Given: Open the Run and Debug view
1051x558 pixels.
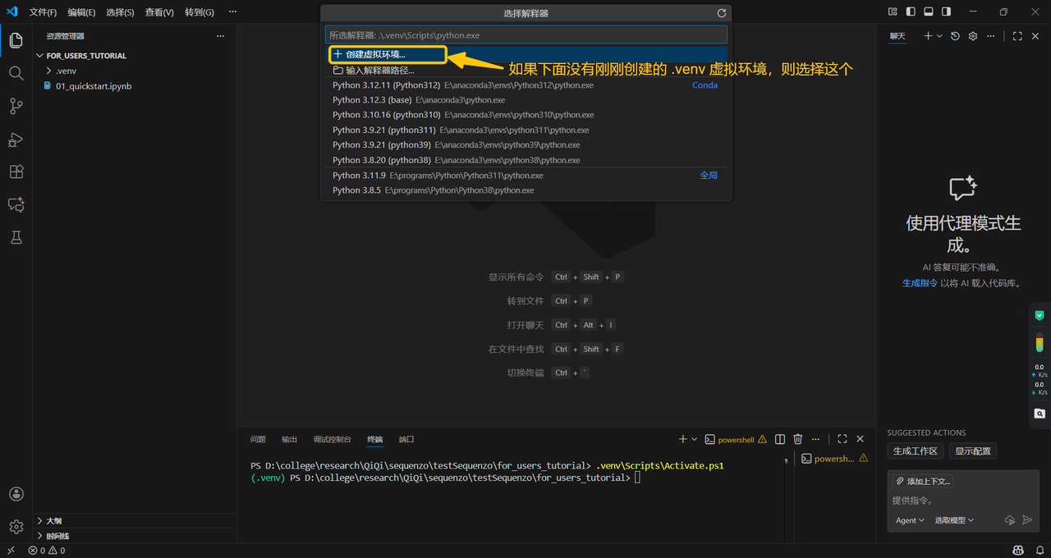Looking at the screenshot, I should (16, 139).
